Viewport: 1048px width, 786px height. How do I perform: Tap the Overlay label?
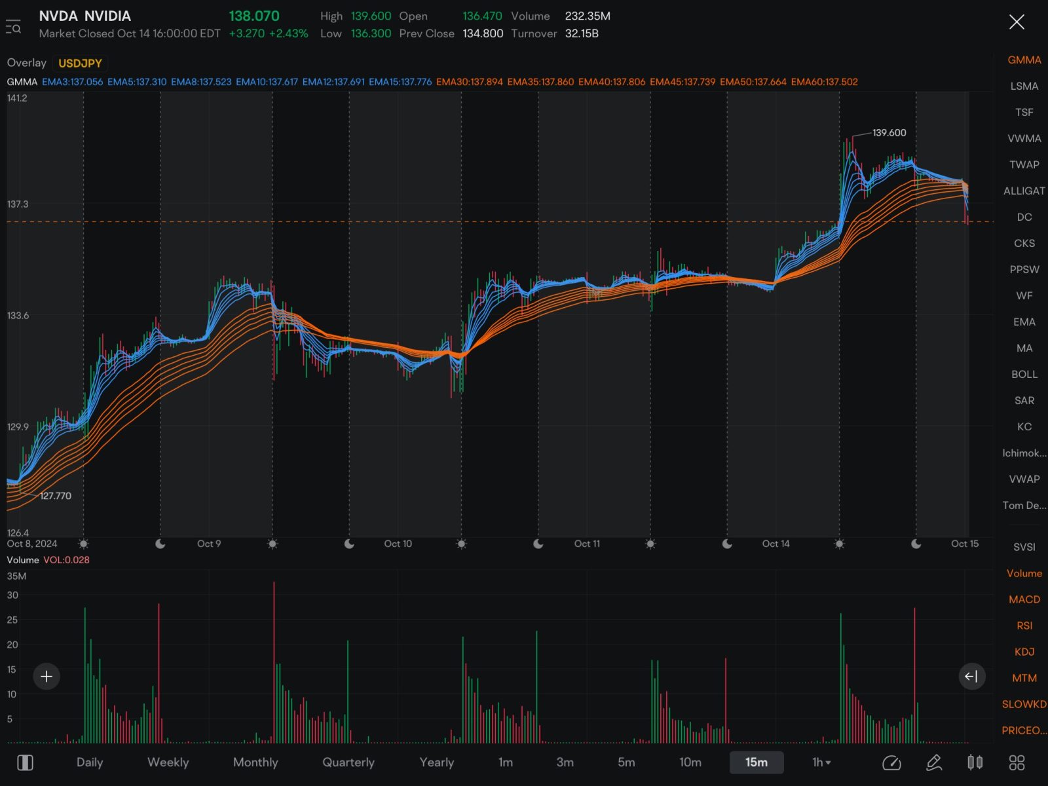coord(26,63)
